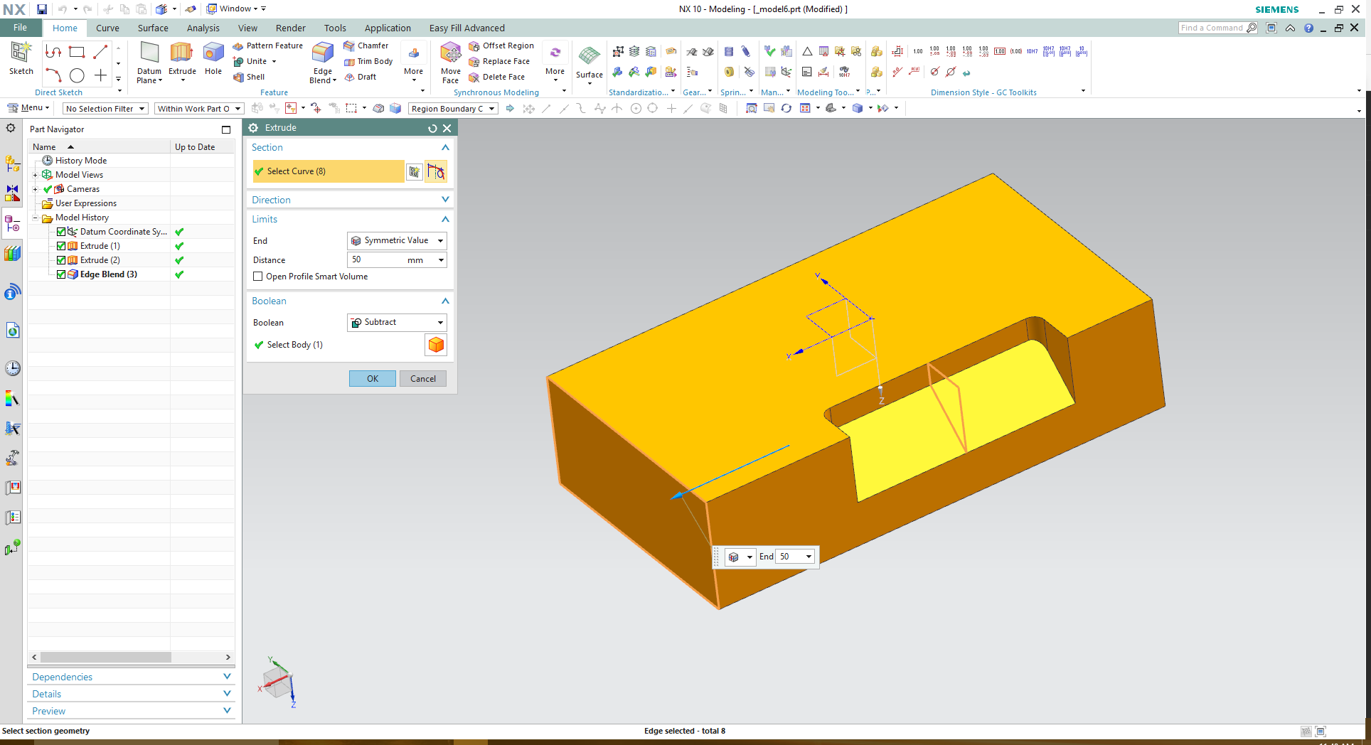Click the Select Curve (8) field
1371x745 pixels.
coord(329,171)
